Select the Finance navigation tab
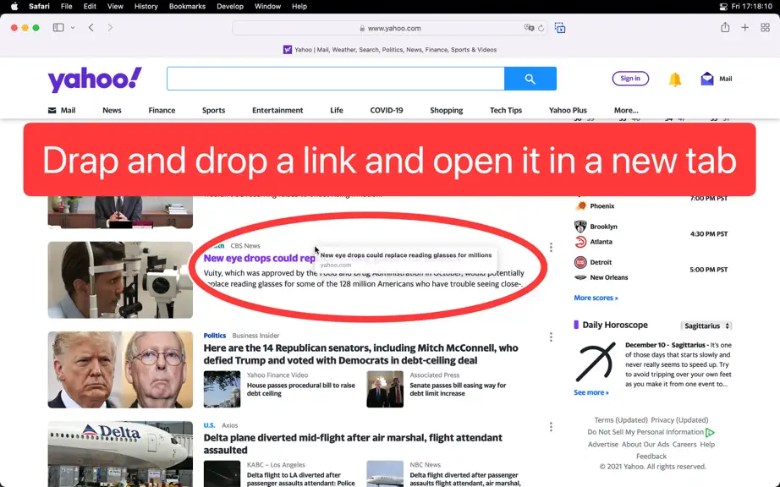This screenshot has width=780, height=487. (x=162, y=110)
